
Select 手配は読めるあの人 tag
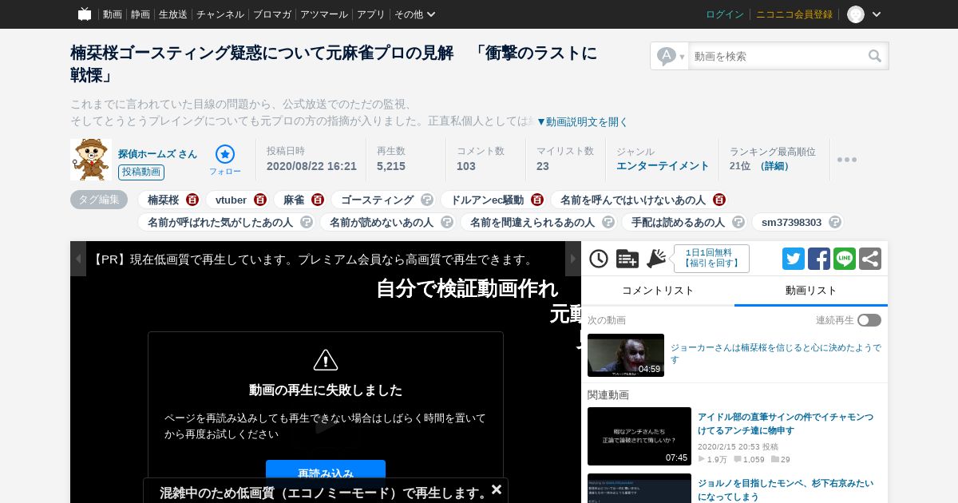pyautogui.click(x=678, y=223)
